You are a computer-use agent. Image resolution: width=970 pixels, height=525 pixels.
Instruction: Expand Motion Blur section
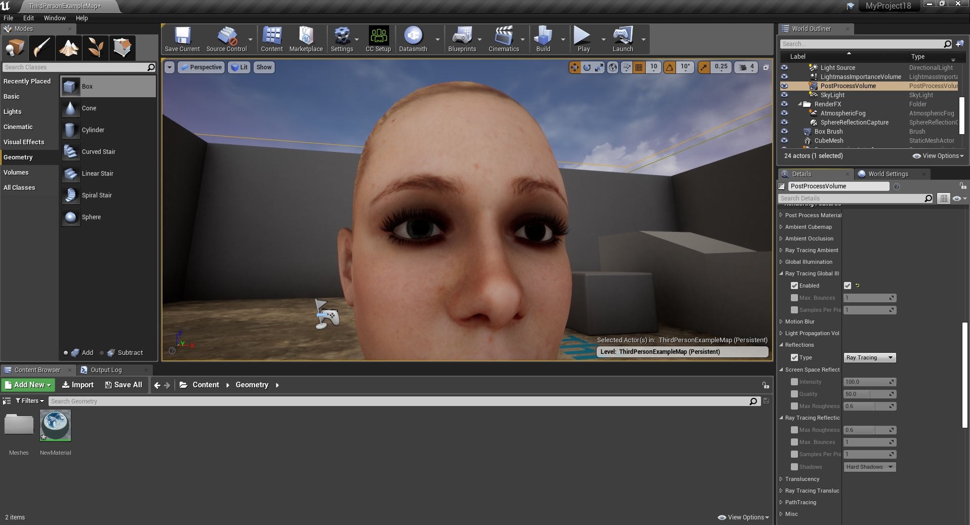[x=781, y=321]
